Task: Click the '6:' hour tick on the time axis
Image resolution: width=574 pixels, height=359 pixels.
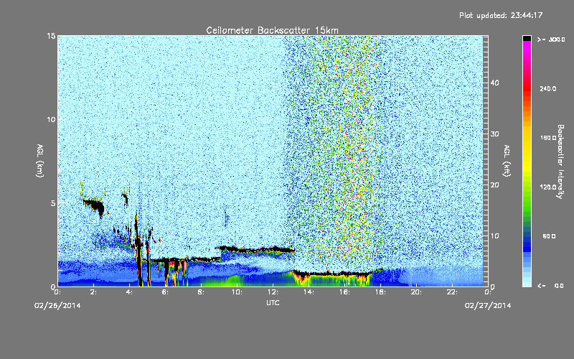Action: click(x=165, y=292)
